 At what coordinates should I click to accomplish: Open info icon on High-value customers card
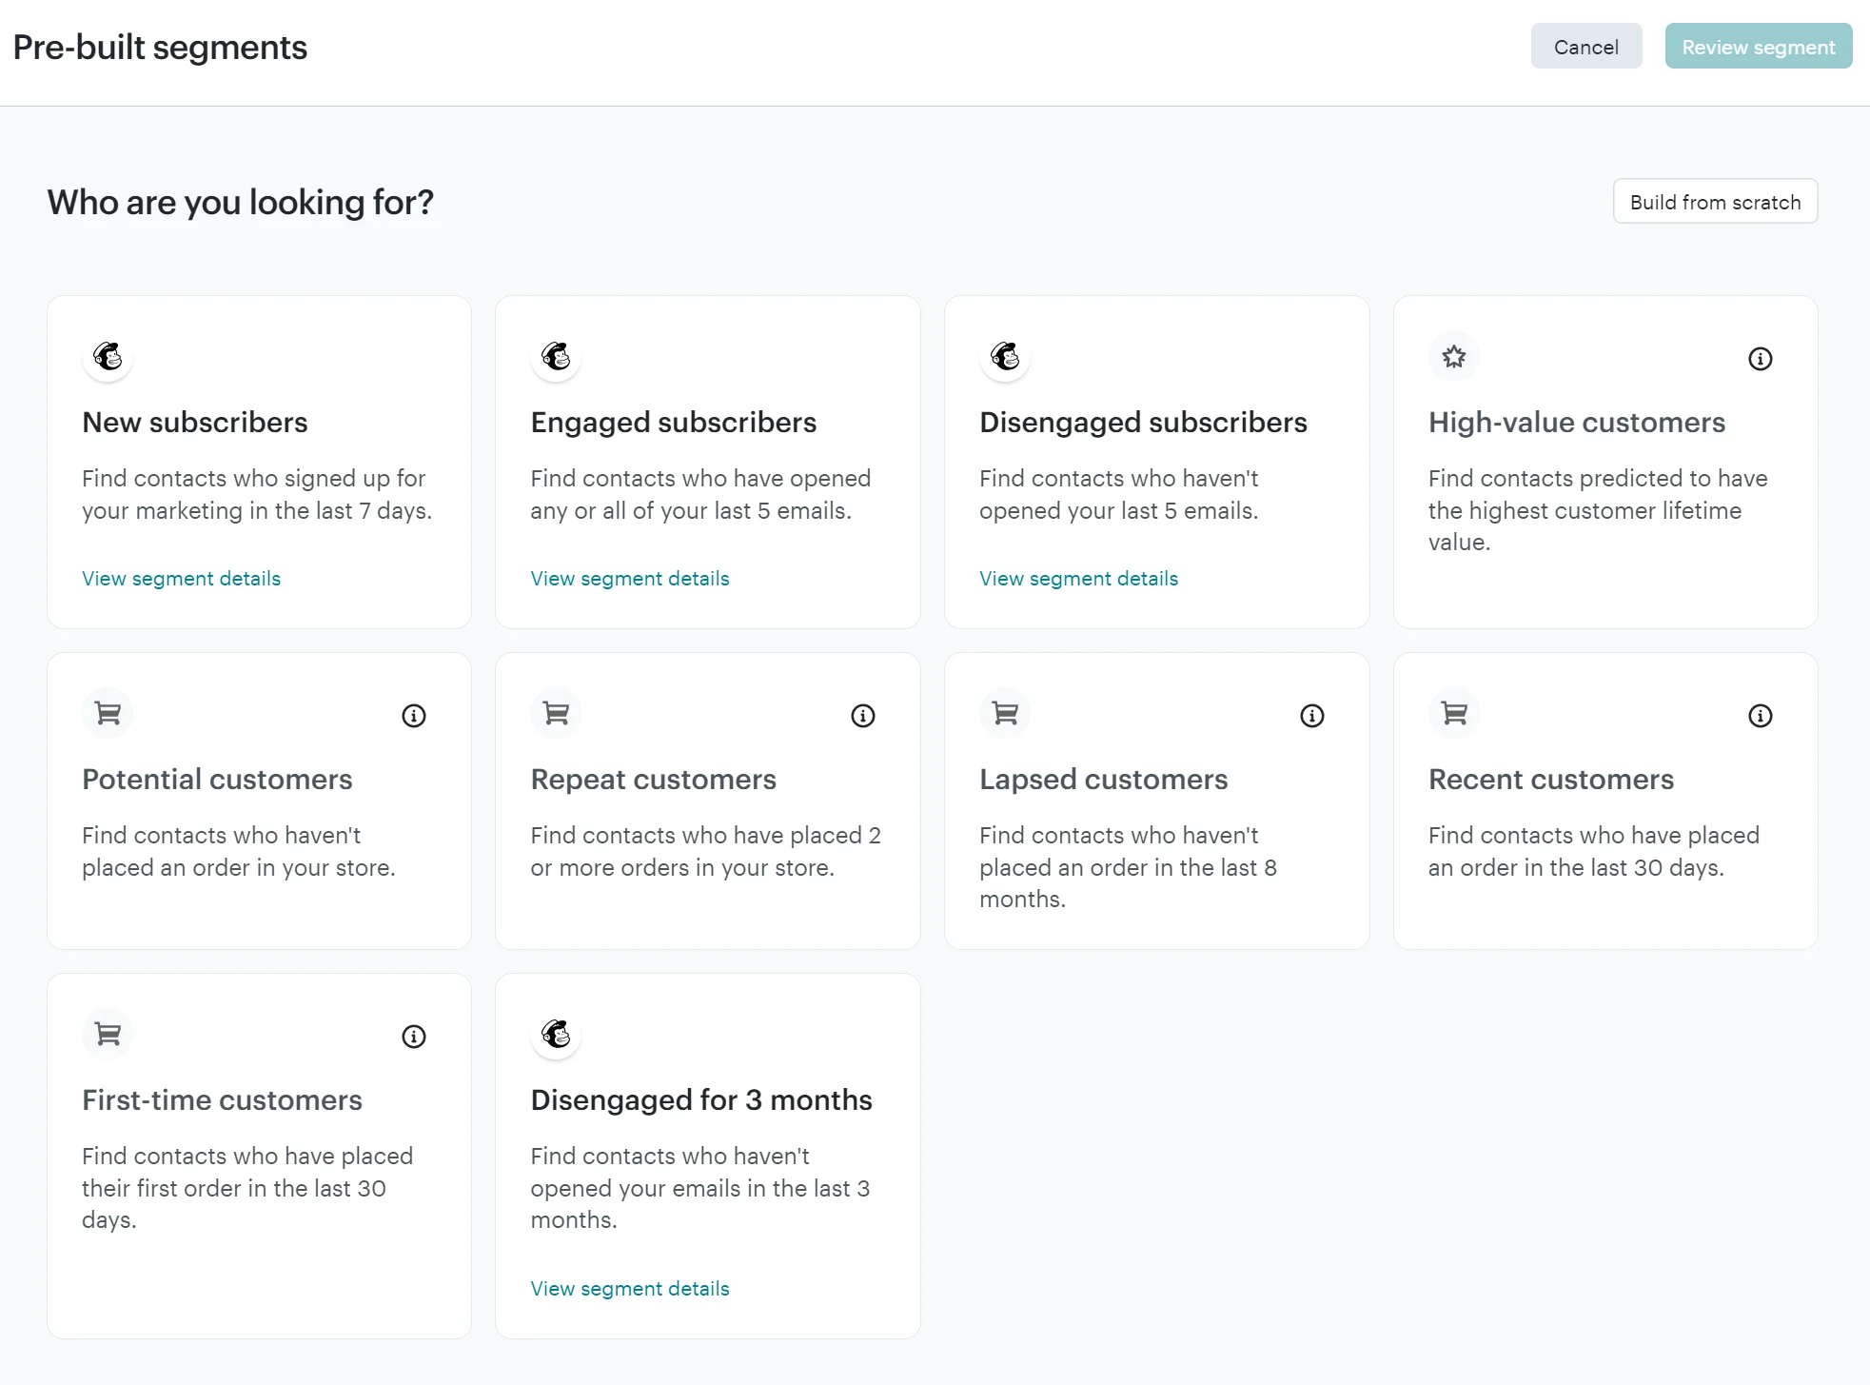(x=1761, y=359)
